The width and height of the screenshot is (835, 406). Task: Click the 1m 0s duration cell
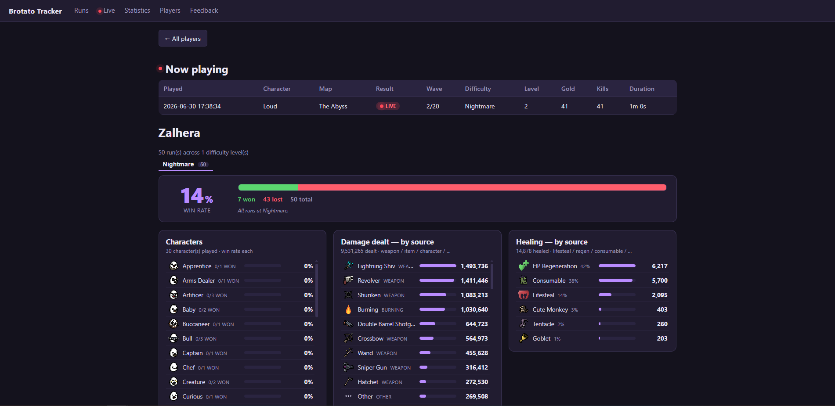coord(637,106)
